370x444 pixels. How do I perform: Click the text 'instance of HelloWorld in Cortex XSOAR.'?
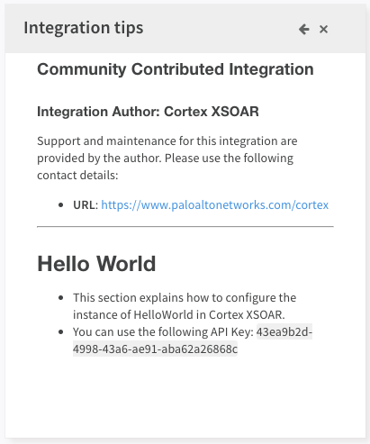(x=179, y=315)
